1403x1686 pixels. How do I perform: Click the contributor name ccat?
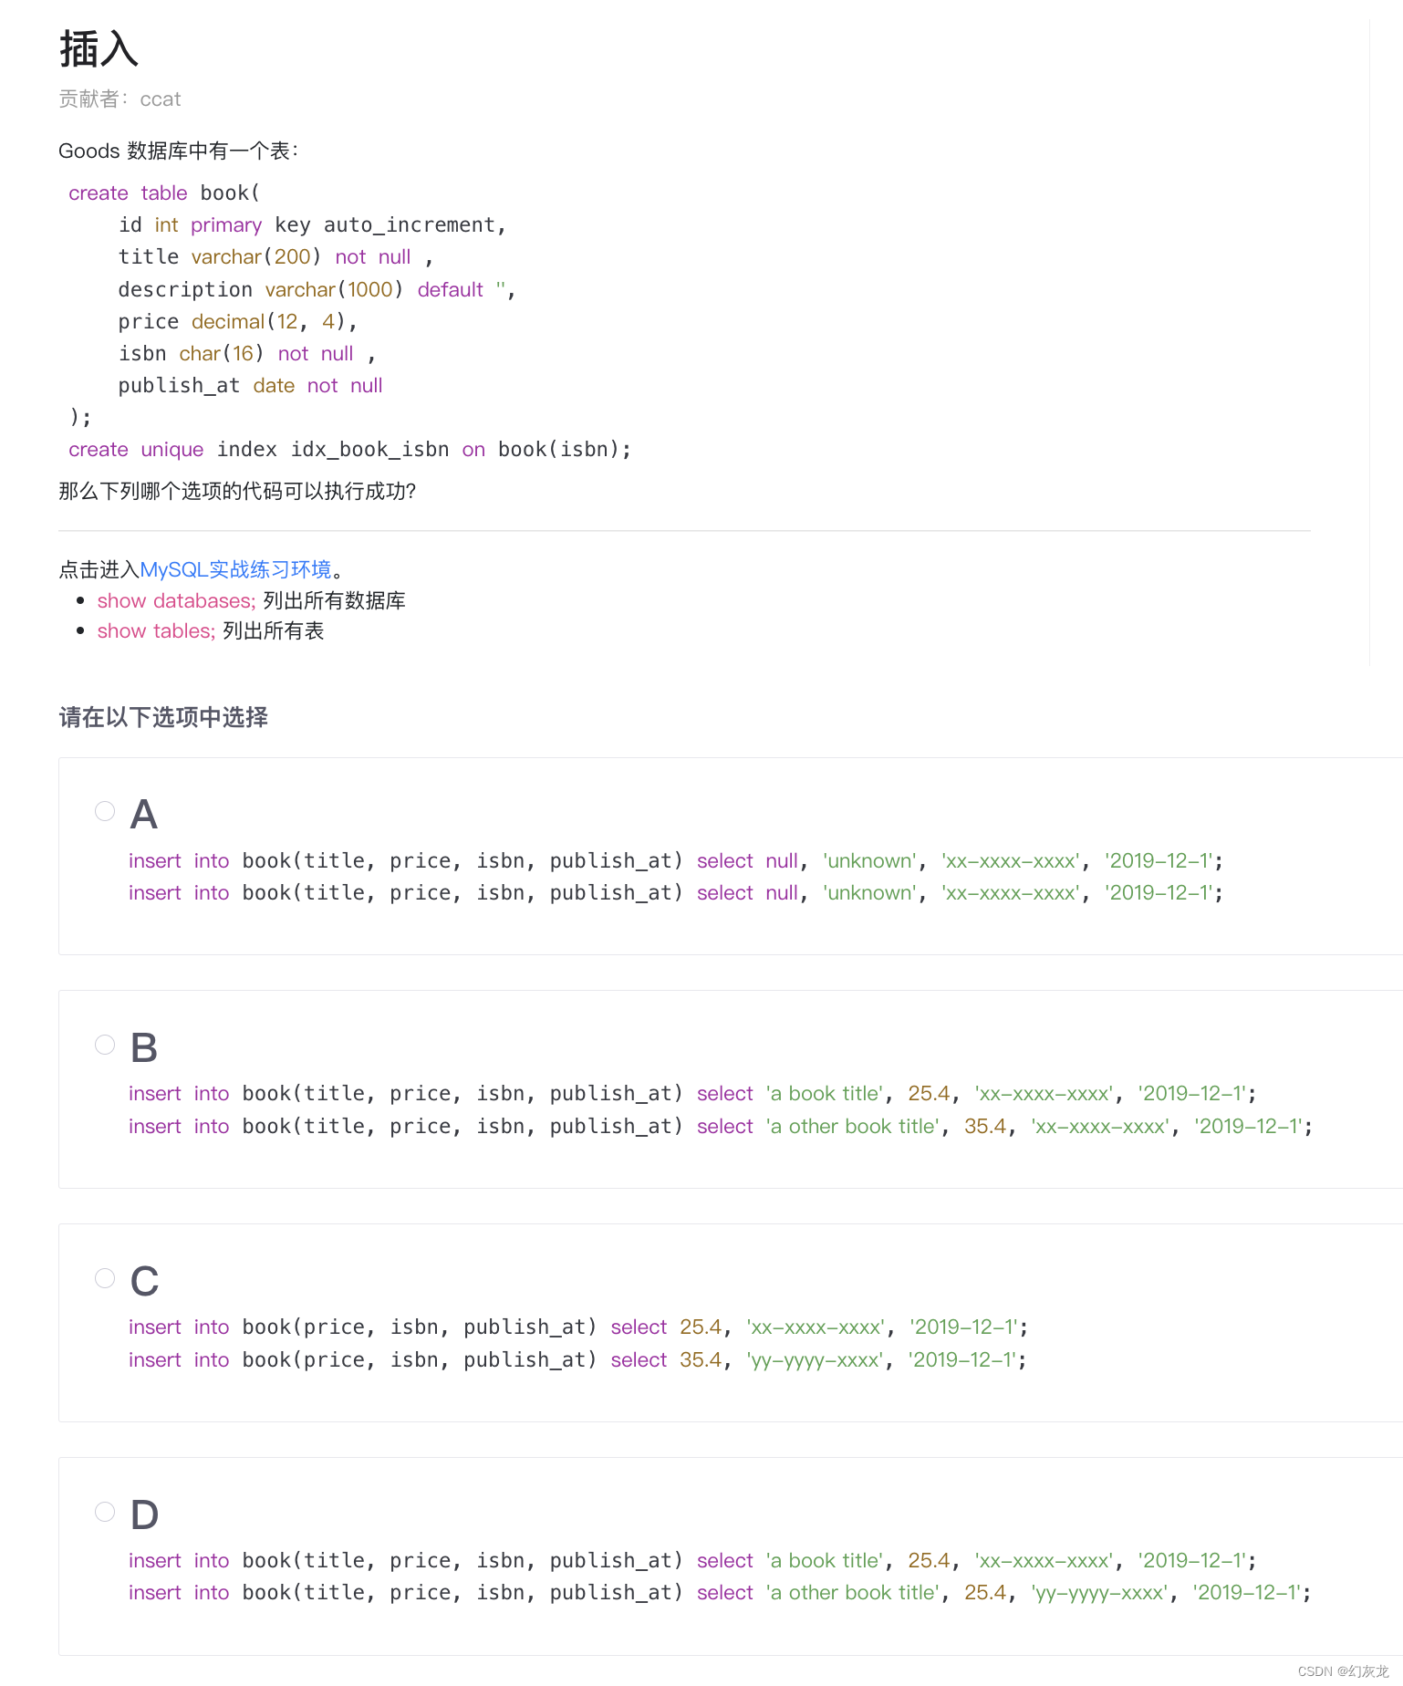pos(161,99)
